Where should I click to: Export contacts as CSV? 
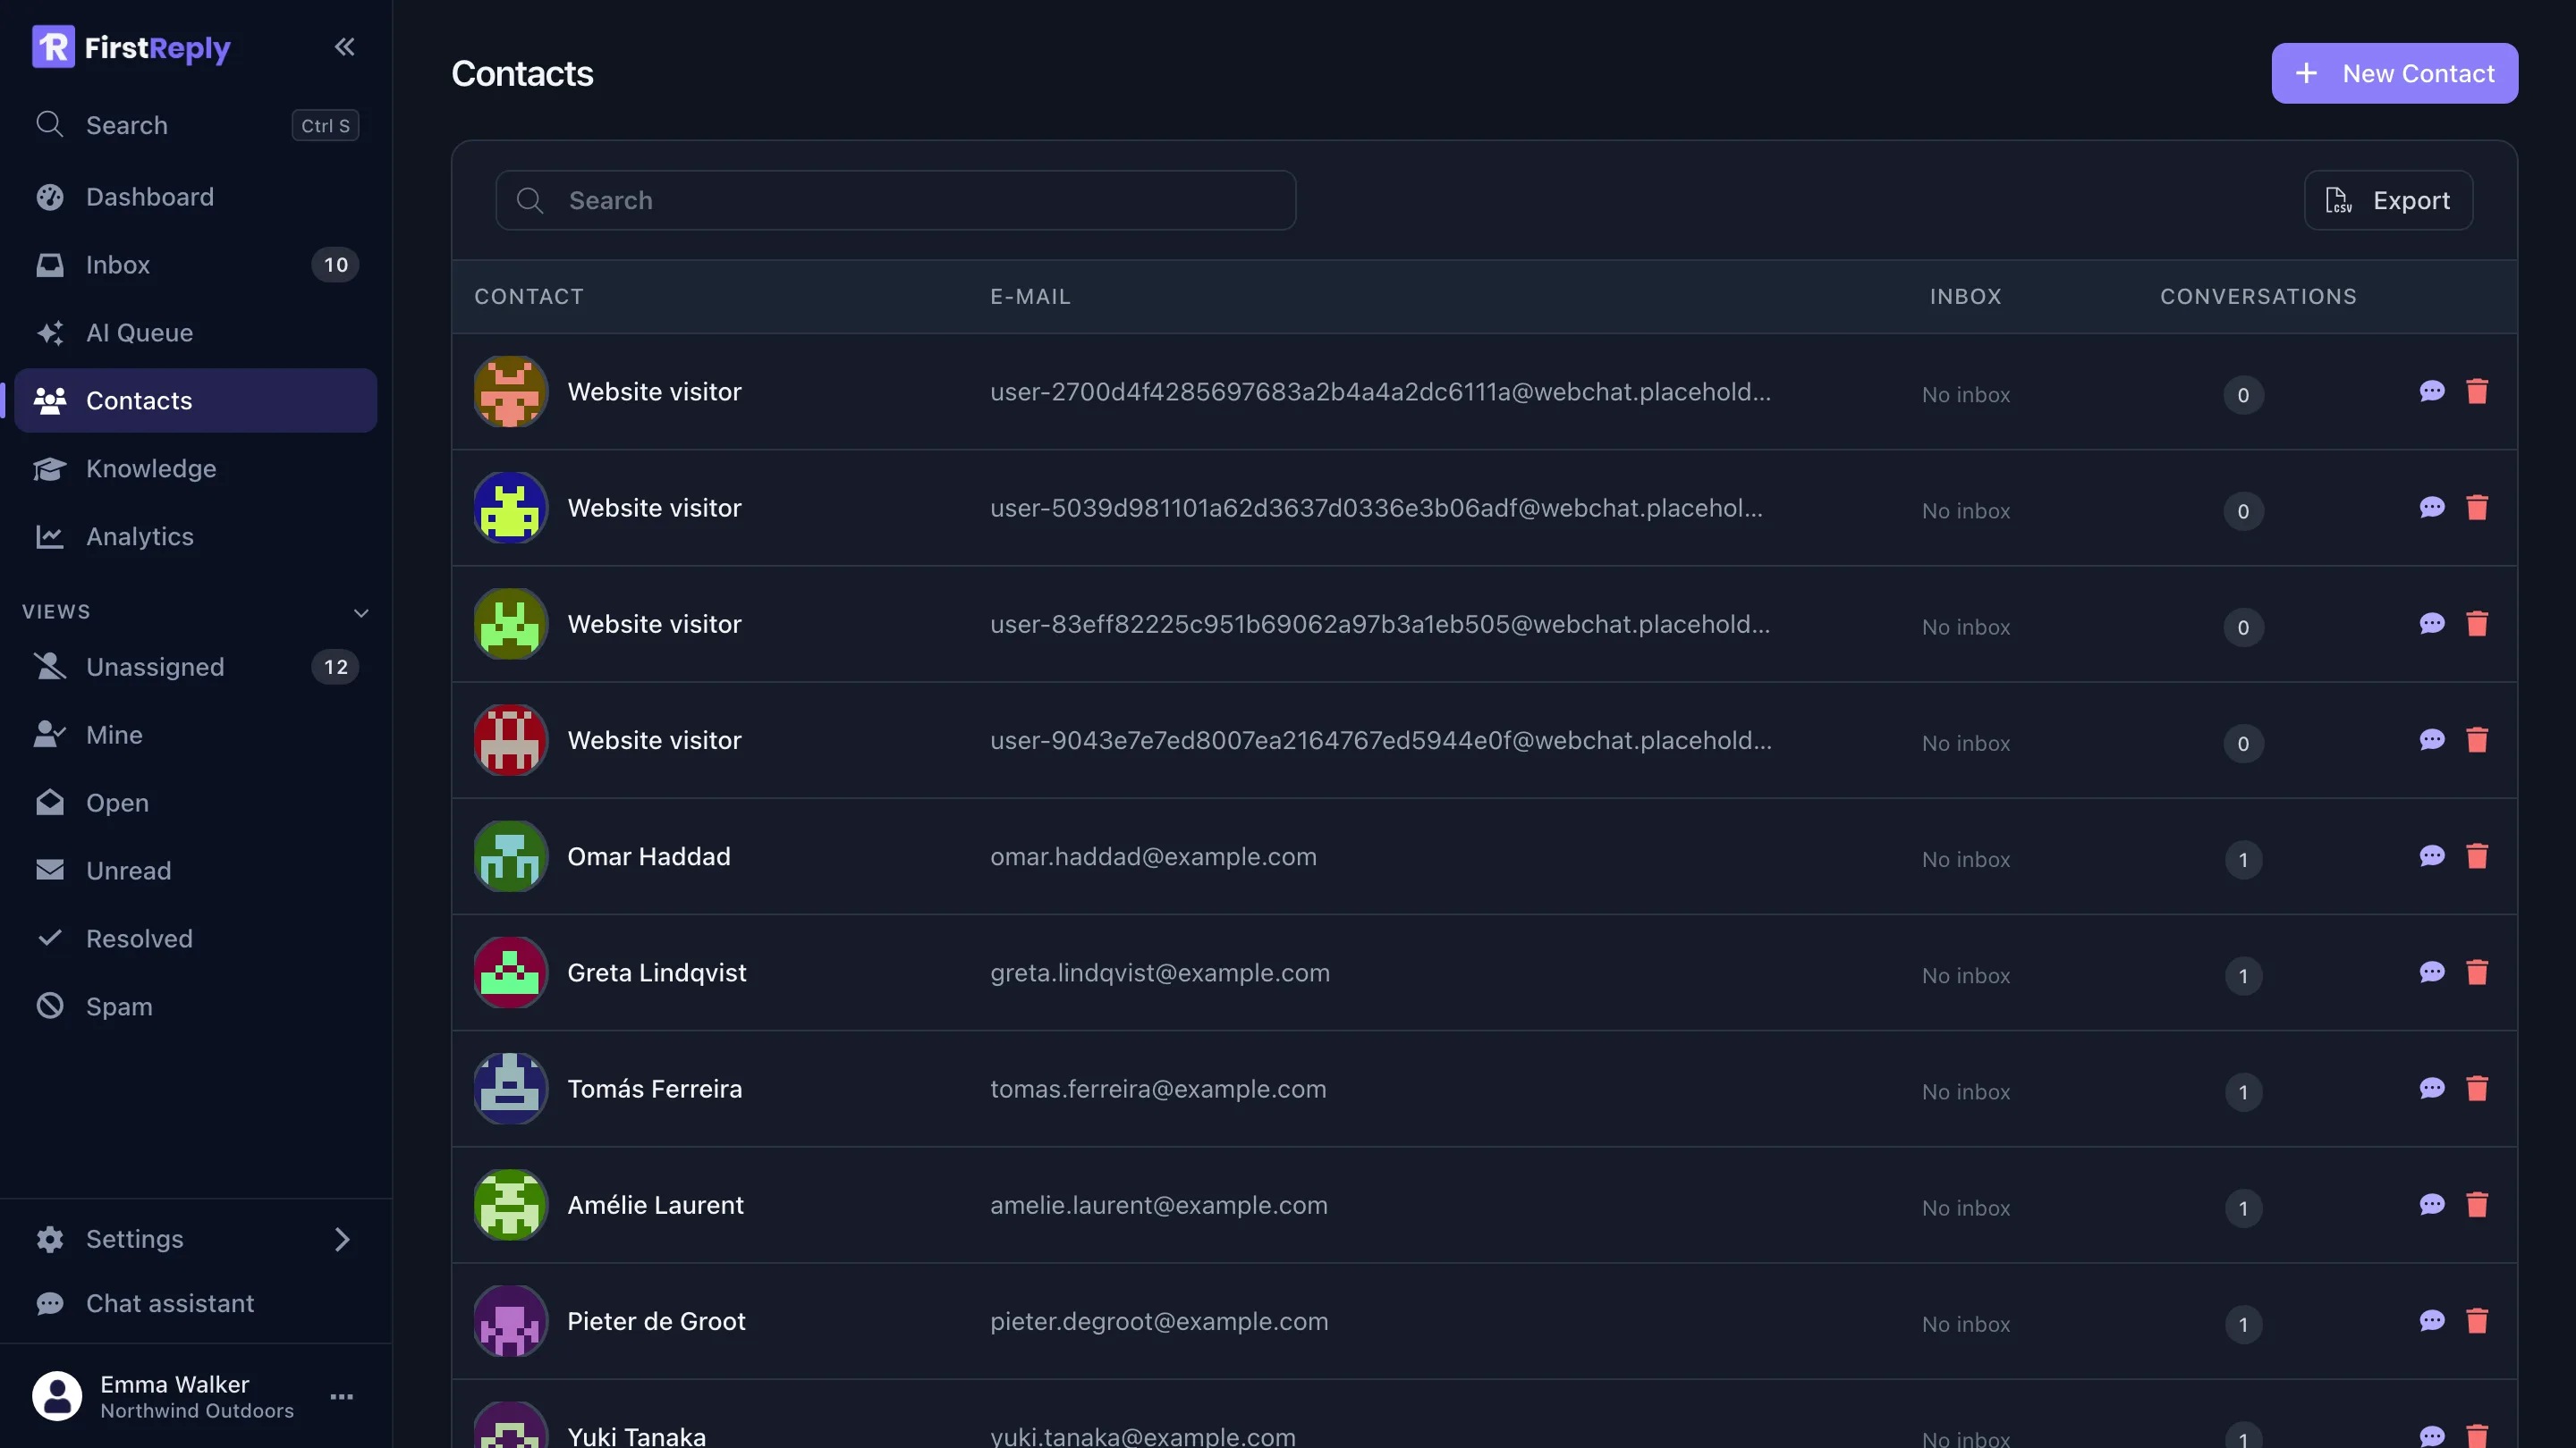tap(2388, 200)
